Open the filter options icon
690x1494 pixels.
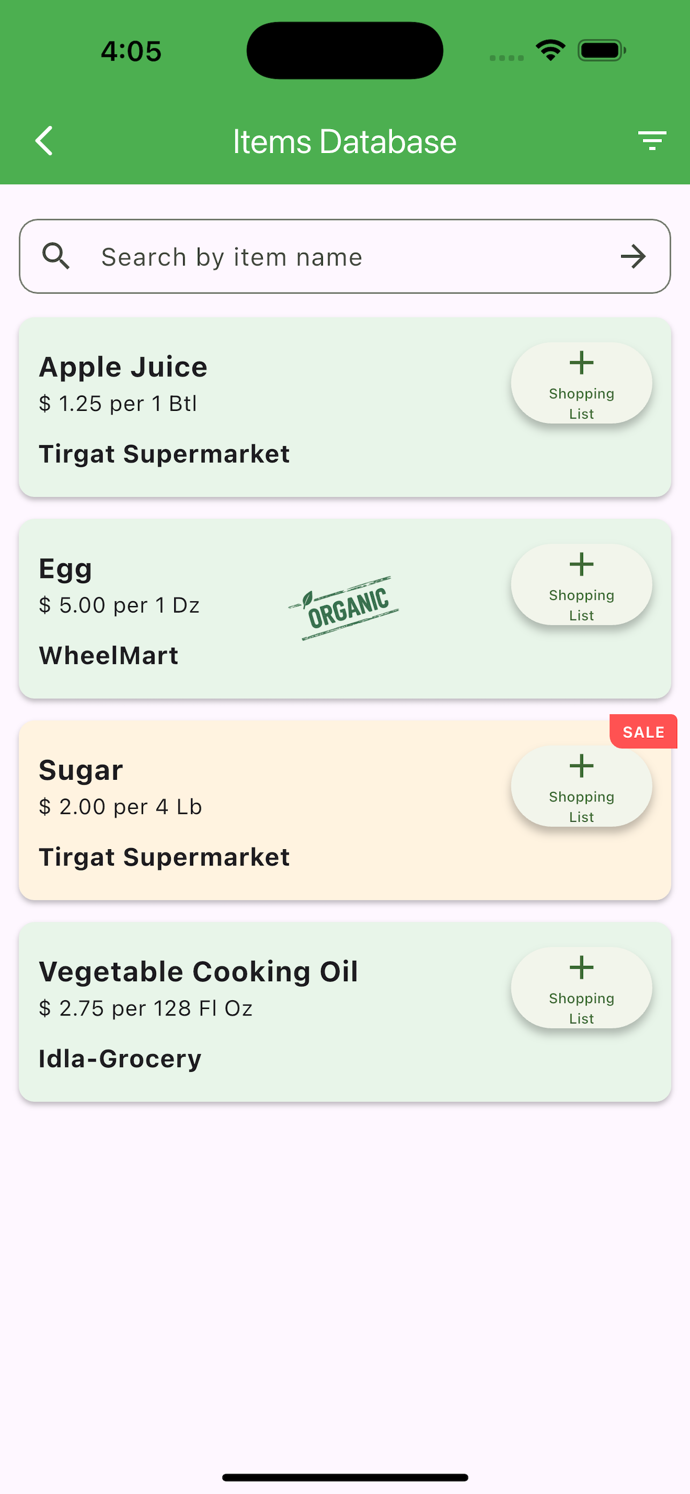(652, 141)
